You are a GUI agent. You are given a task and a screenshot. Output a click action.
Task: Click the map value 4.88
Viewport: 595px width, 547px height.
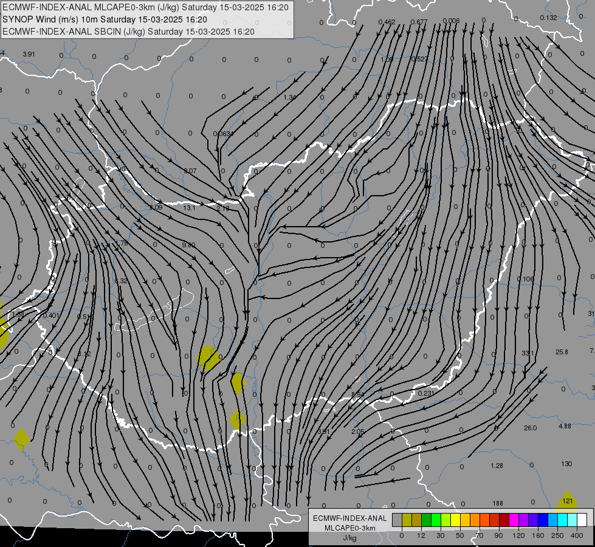coord(565,426)
